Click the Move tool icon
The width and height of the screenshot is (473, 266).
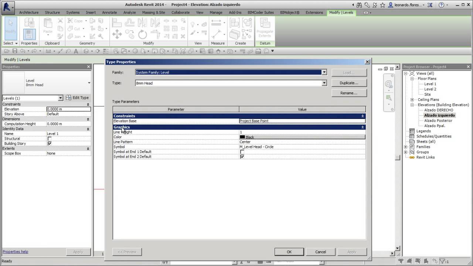tap(117, 35)
